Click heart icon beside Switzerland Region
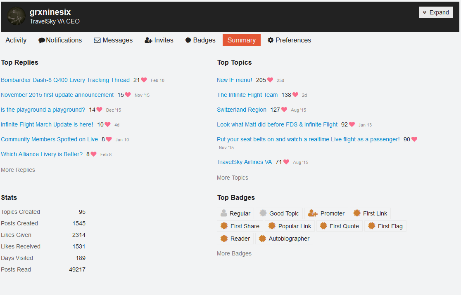The height and width of the screenshot is (295, 461). (x=284, y=109)
